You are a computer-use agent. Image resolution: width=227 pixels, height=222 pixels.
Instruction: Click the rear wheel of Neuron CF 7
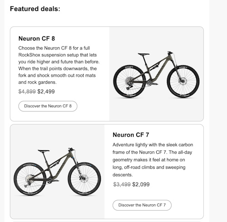point(30,179)
